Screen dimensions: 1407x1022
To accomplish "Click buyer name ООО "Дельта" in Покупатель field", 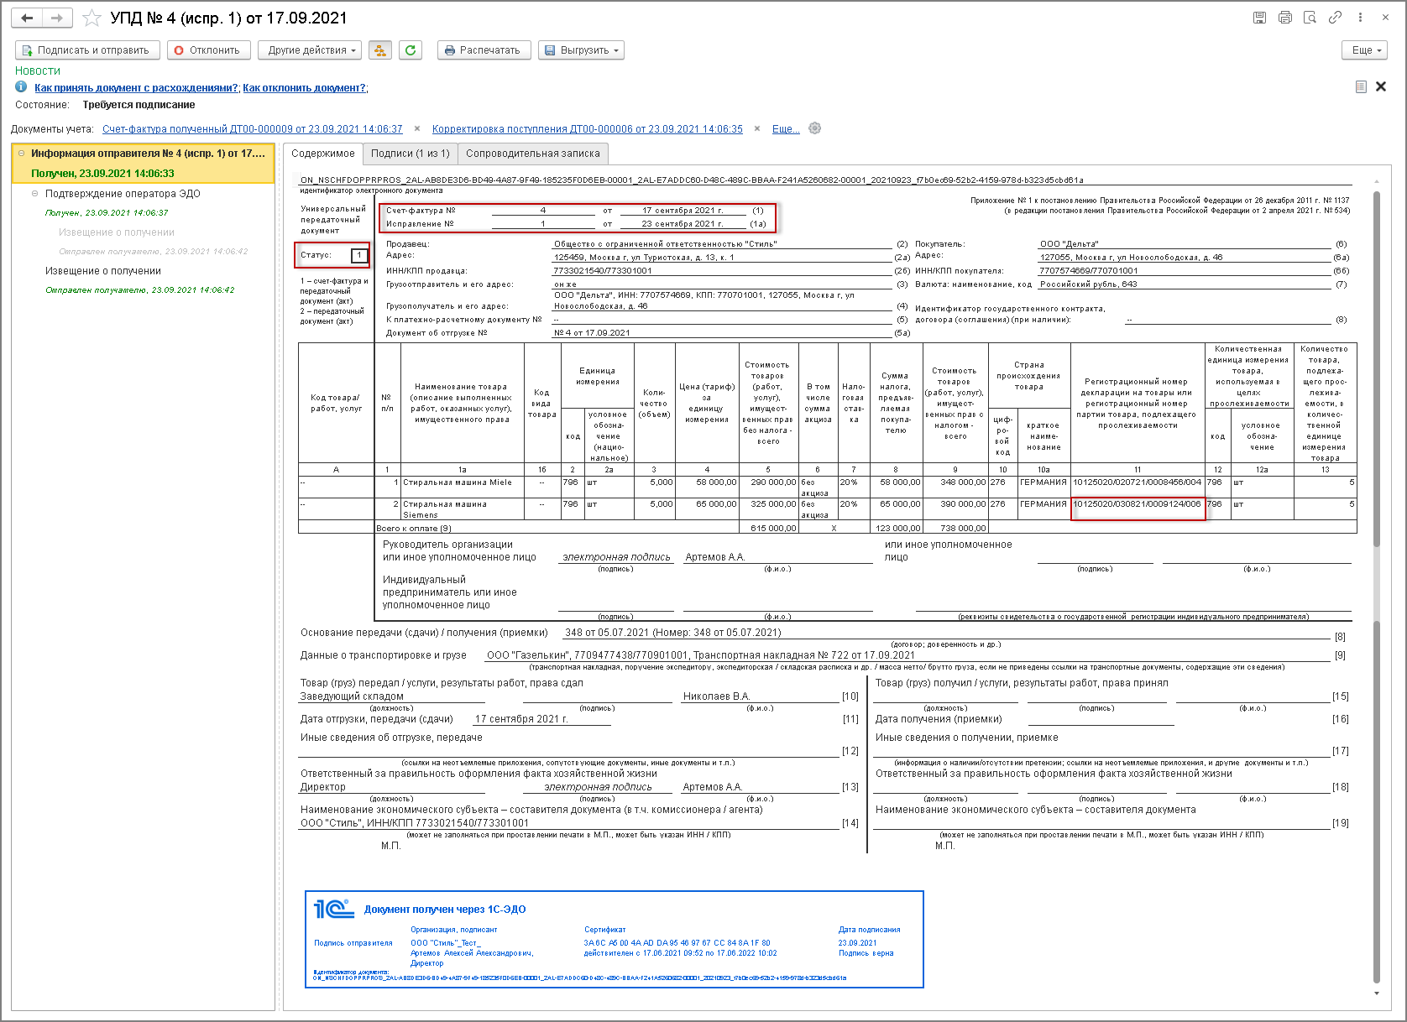I will pos(1069,244).
